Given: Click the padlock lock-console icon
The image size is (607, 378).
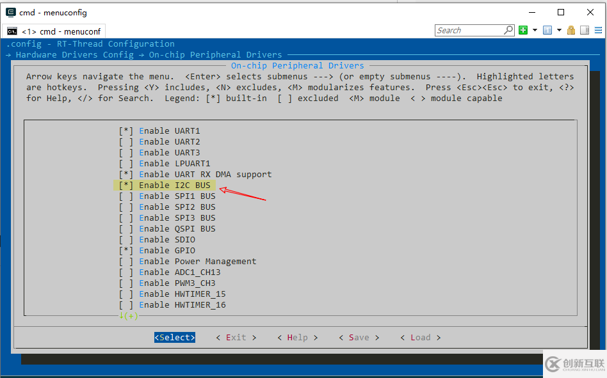Looking at the screenshot, I should pos(572,30).
